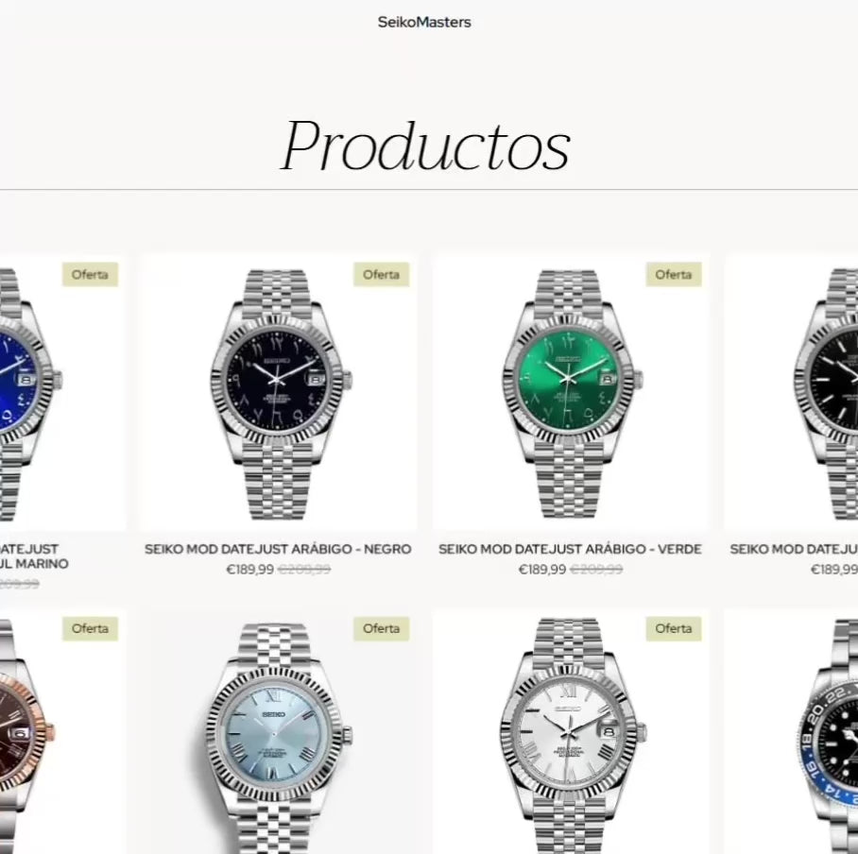
Task: Click the Oferta badge on brown rose-gold watch
Action: tap(90, 628)
